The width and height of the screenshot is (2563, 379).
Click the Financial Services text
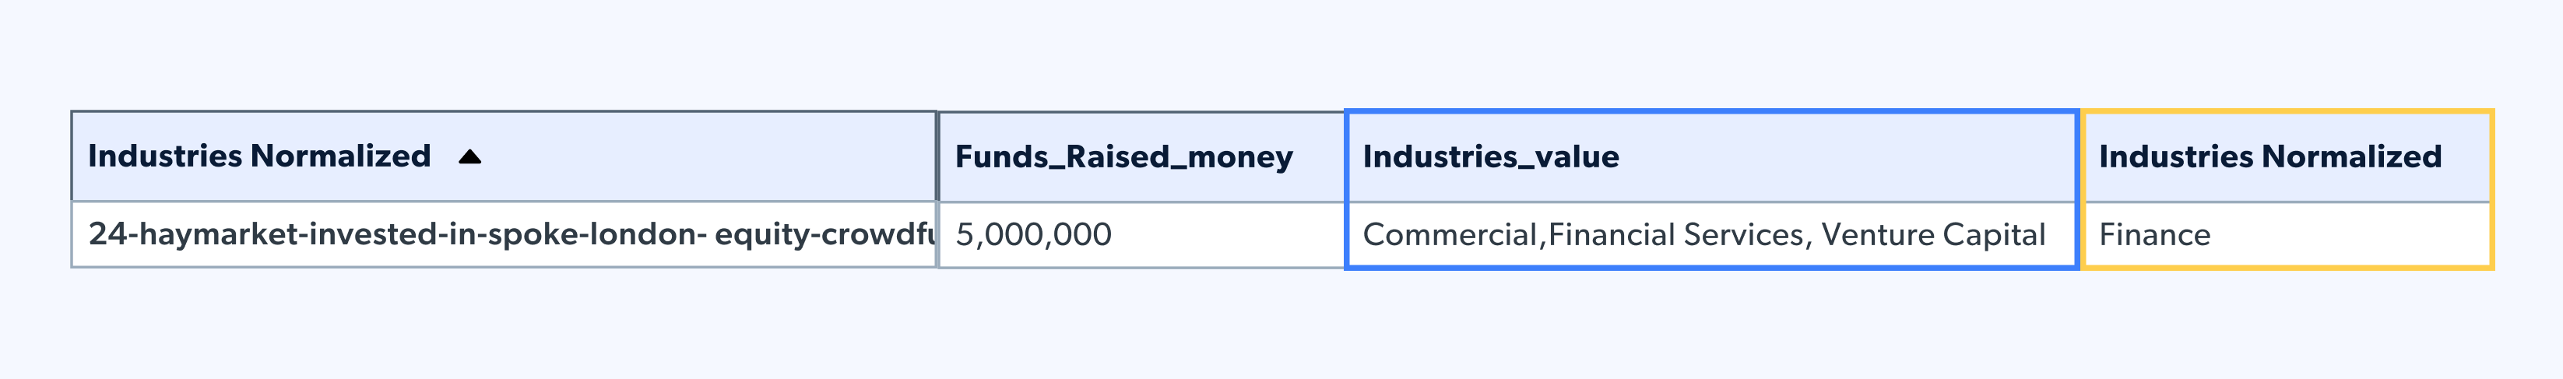point(1675,235)
